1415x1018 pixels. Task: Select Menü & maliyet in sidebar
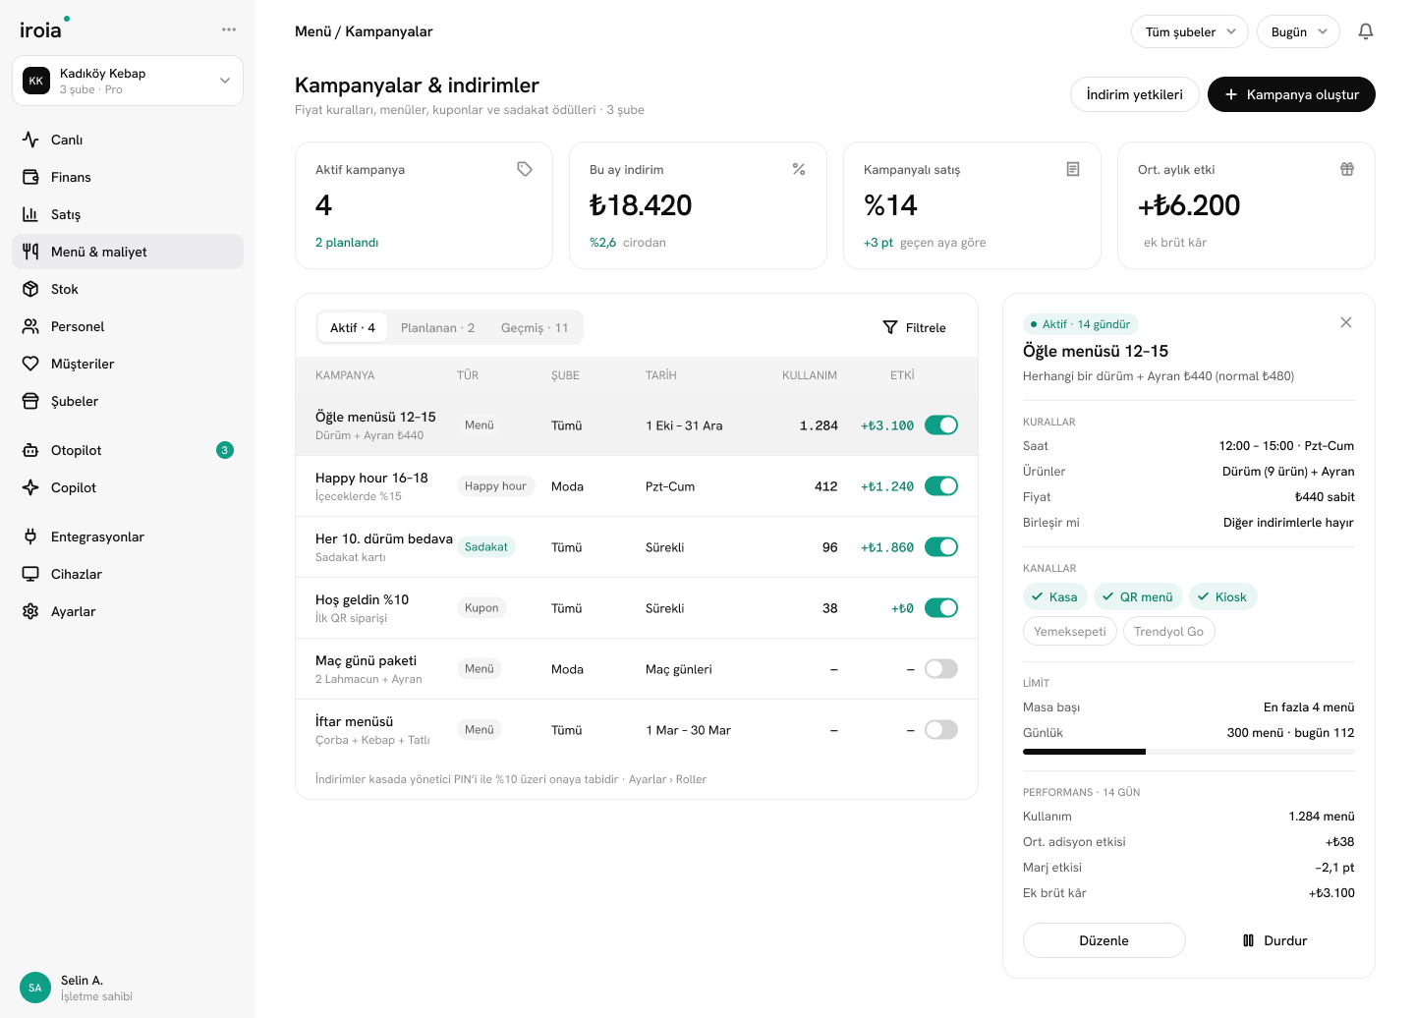pyautogui.click(x=128, y=252)
